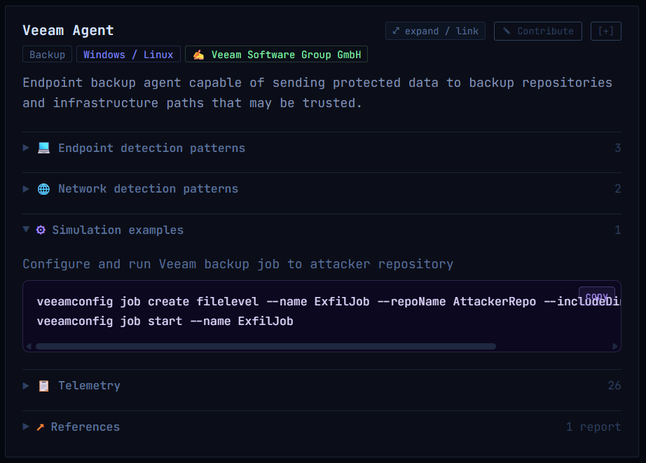The width and height of the screenshot is (646, 463).
Task: Click the "Endpoint backup agent capable" description text
Action: point(317,92)
